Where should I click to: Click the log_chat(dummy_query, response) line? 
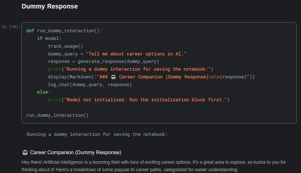tap(90, 85)
